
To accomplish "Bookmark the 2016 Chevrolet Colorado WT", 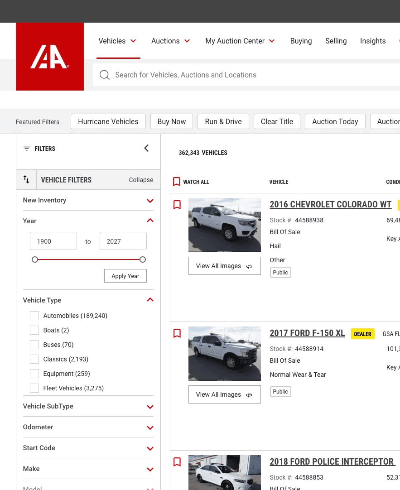I will pos(177,205).
